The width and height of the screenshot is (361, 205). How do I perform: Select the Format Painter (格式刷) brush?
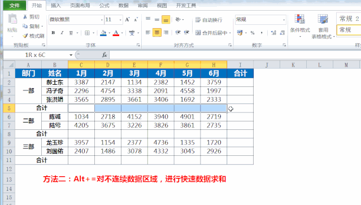point(25,36)
